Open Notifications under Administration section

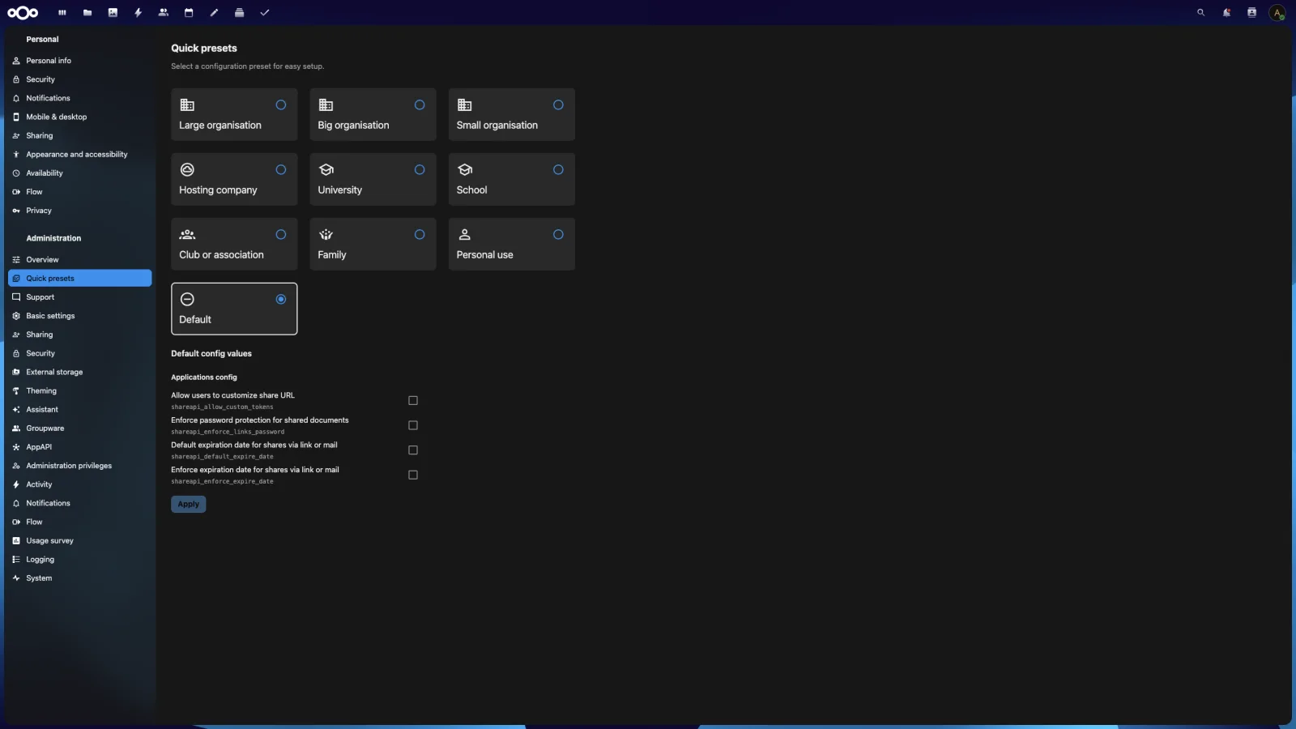point(79,503)
